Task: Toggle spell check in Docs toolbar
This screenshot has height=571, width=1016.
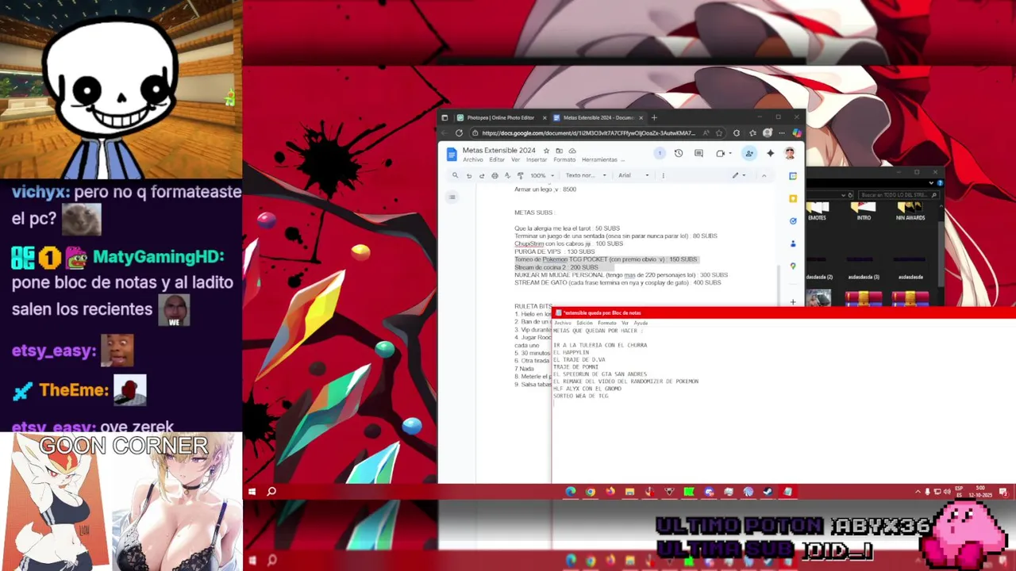Action: tap(507, 175)
